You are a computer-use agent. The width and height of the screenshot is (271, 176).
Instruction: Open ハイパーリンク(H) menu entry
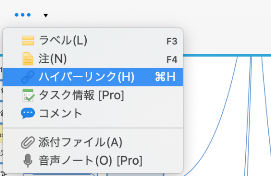(x=93, y=77)
